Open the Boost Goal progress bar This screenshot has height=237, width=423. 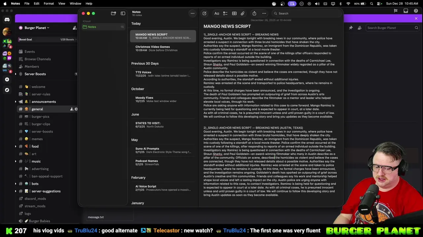click(x=47, y=39)
